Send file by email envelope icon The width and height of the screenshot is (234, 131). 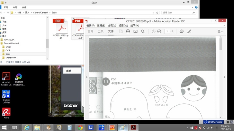135,31
